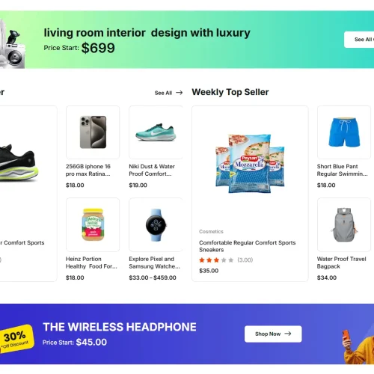Open the Short Blue Pant image

344,132
